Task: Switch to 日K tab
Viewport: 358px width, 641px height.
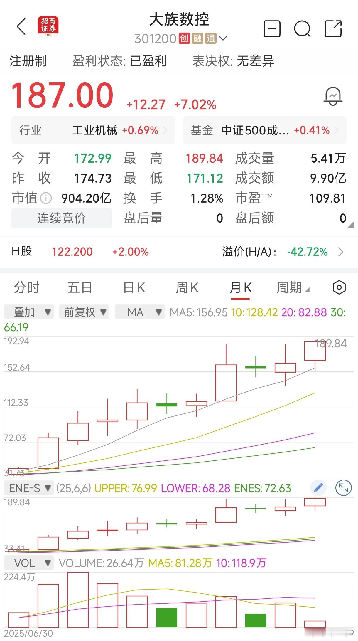Action: pos(134,287)
